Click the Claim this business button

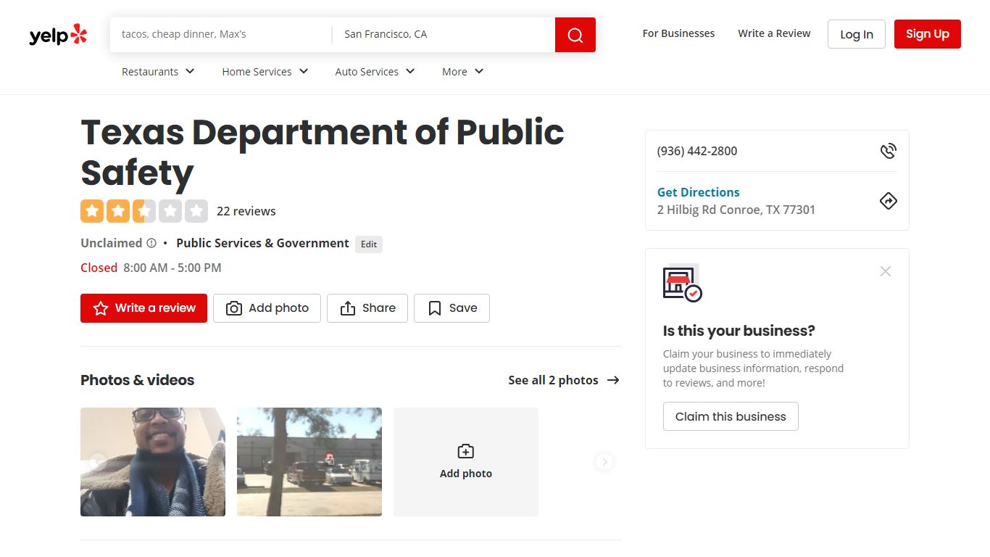(x=731, y=416)
